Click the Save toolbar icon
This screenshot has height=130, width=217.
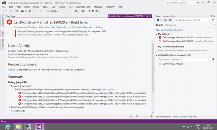tap(26, 11)
